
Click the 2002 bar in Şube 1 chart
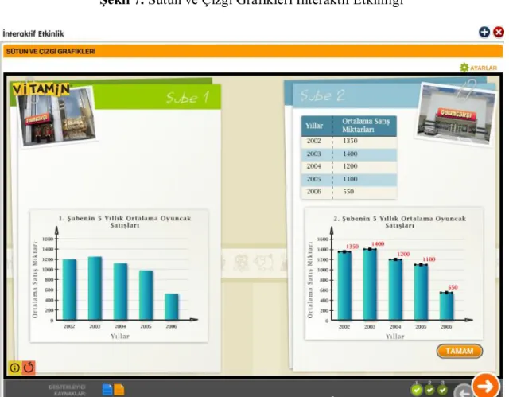coord(69,290)
